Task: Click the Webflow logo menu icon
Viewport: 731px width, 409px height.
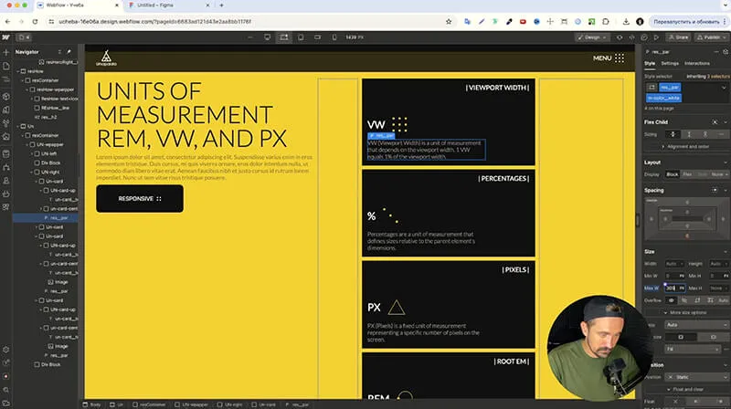Action: tap(5, 37)
